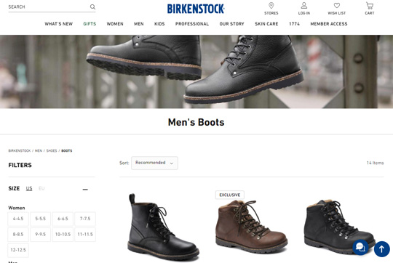This screenshot has width=393, height=263.
Task: Open the black lace-up tall boot product
Action: click(x=163, y=227)
